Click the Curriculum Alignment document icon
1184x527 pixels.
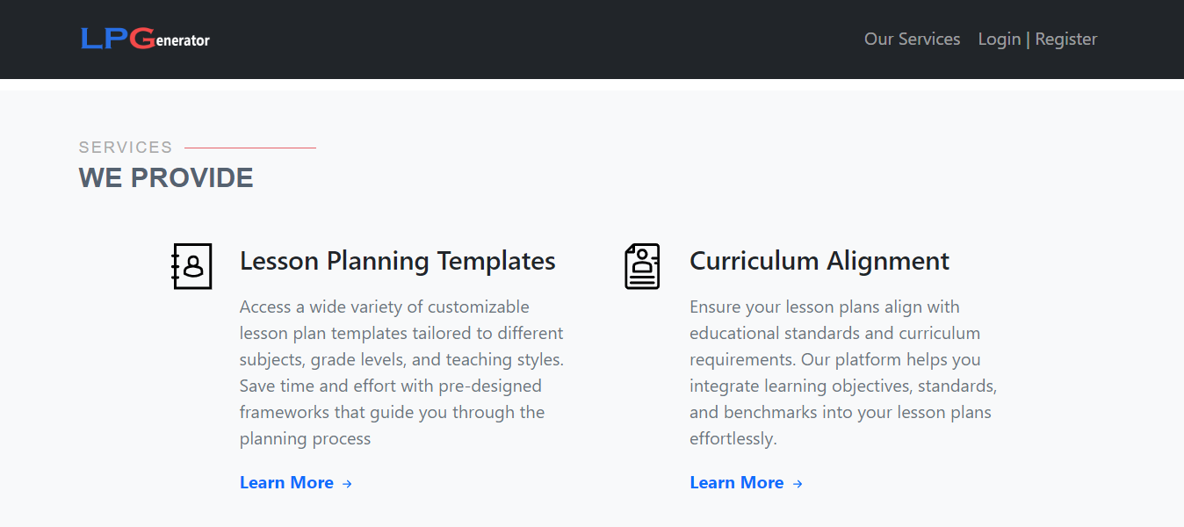pos(642,266)
